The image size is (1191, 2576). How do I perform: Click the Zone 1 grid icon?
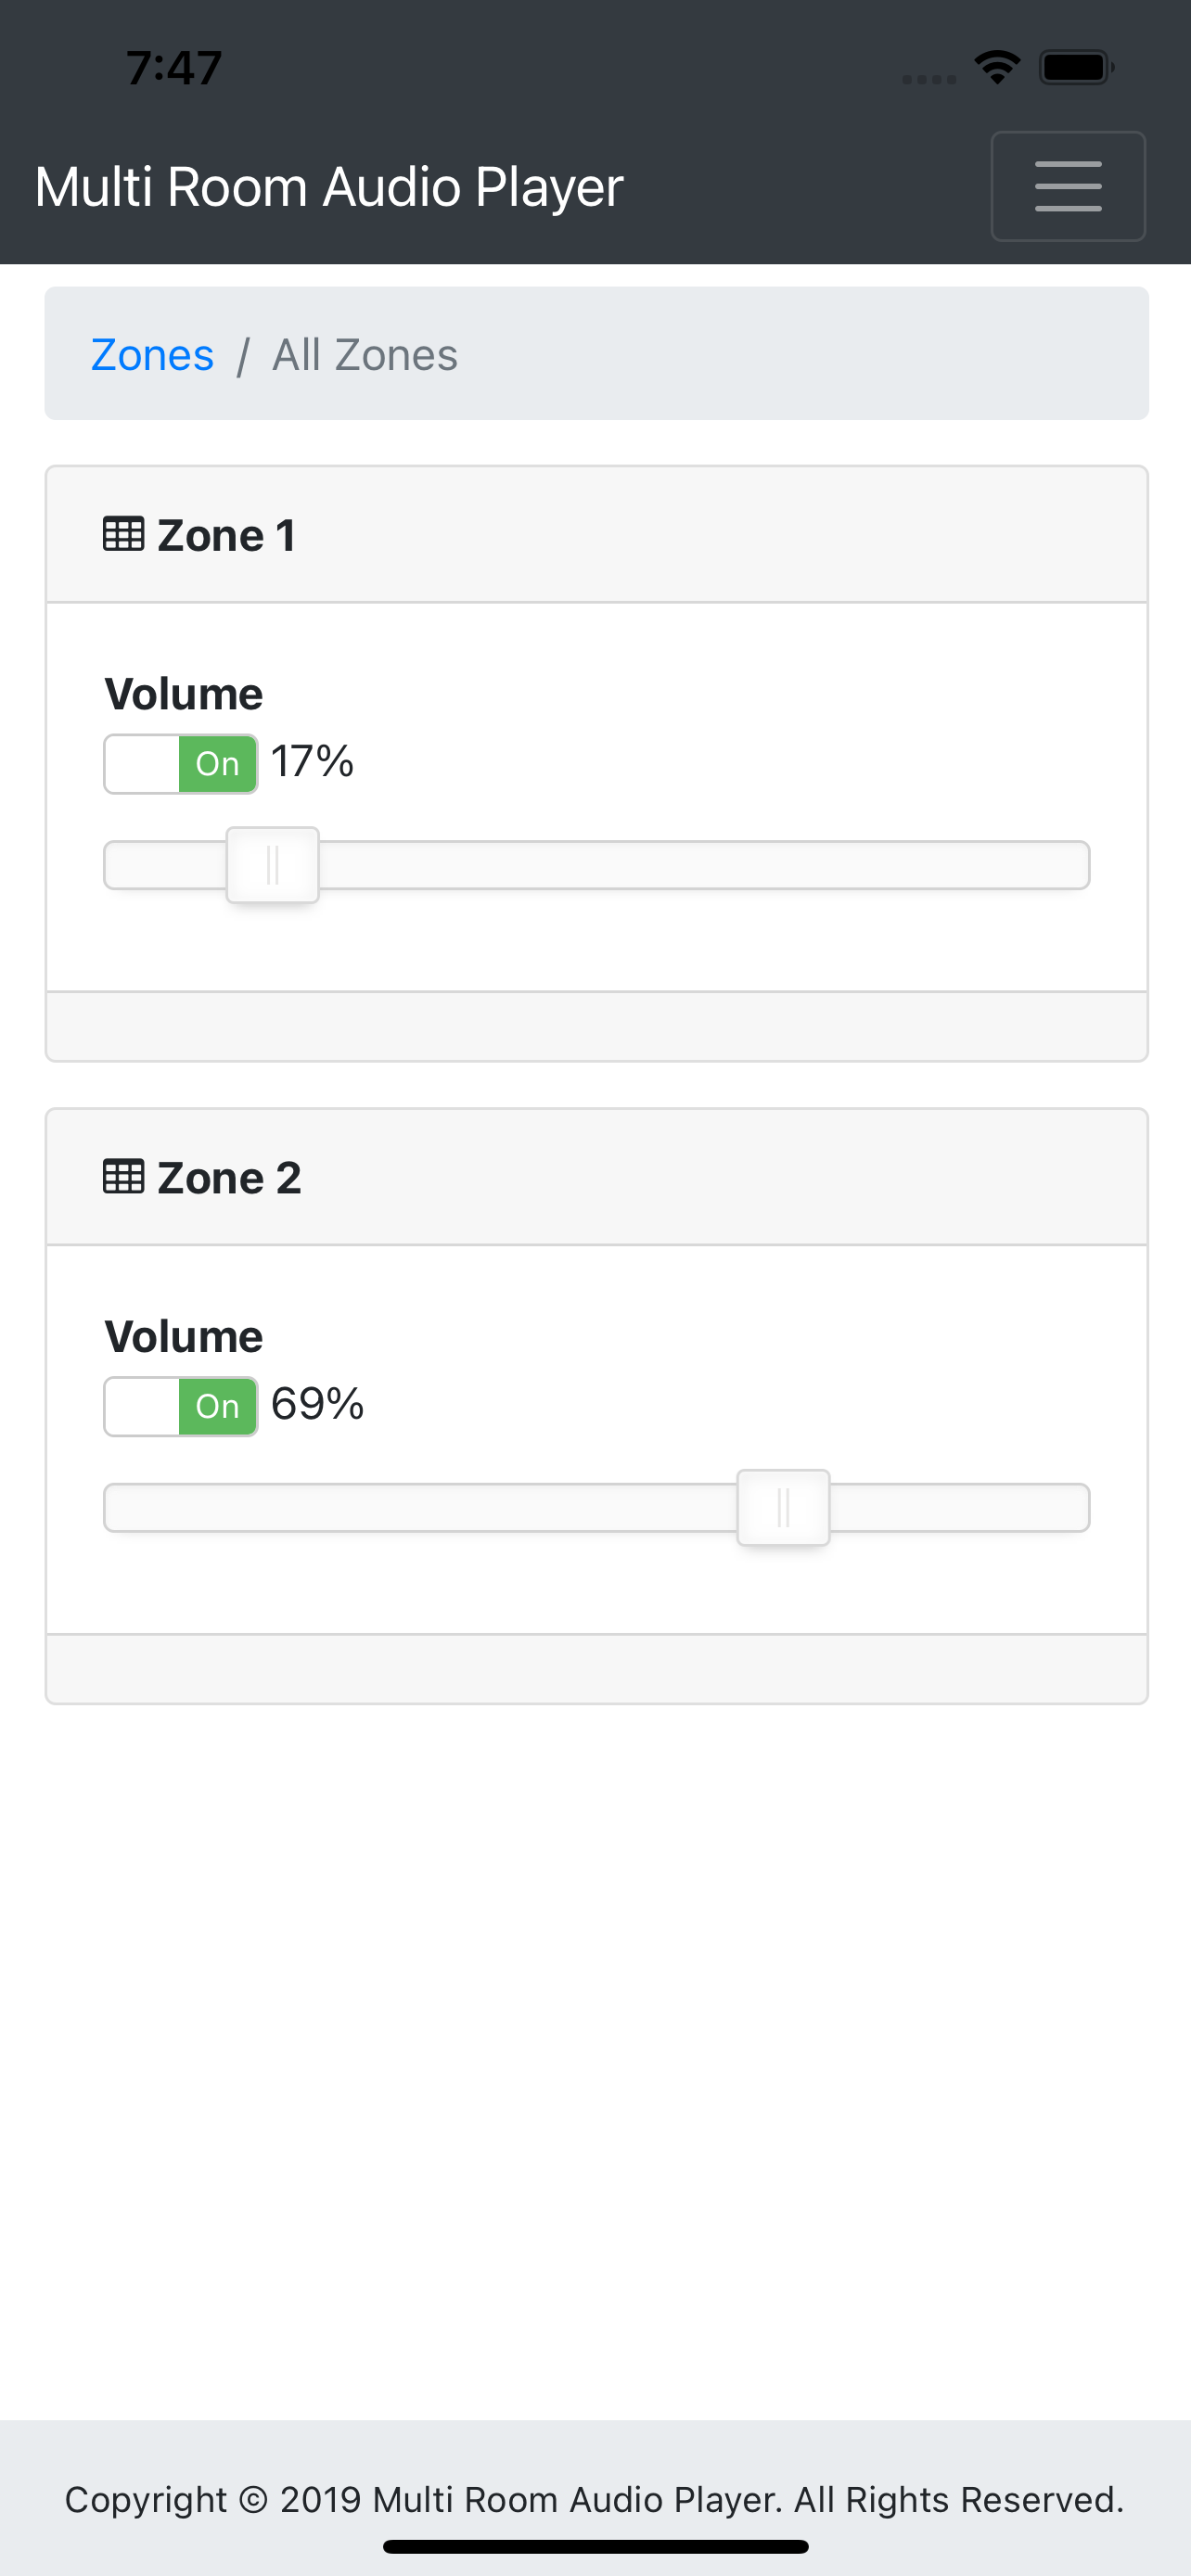[123, 535]
